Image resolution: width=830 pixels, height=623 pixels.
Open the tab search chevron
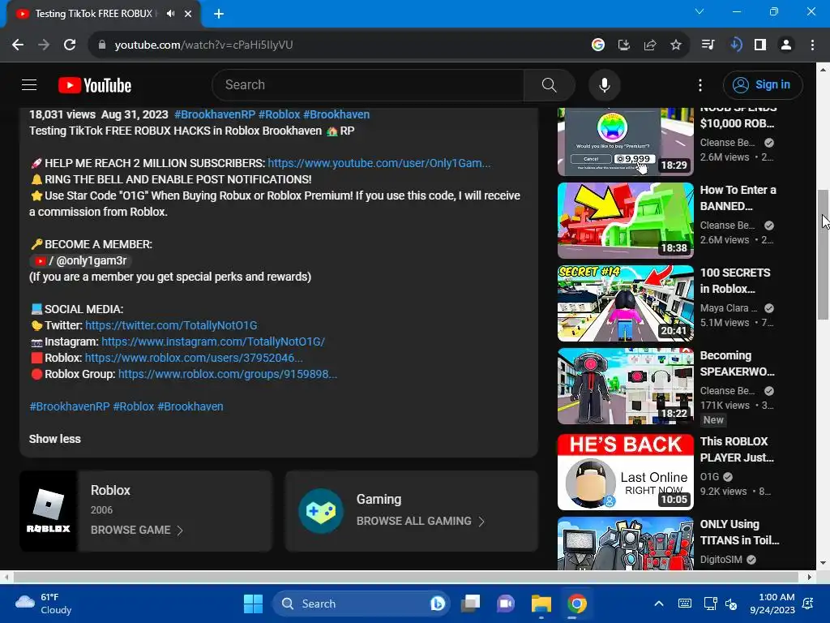700,11
